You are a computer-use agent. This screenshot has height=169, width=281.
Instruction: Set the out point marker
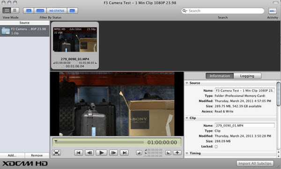click(168, 153)
